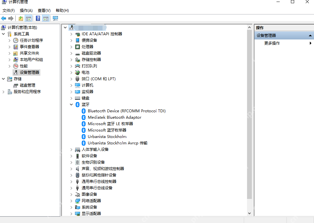Open the 操作(A) menu
This screenshot has width=314, height=223.
(26, 10)
